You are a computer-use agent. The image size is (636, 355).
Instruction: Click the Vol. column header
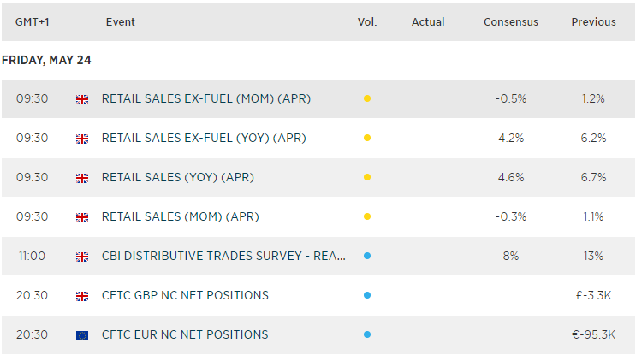click(367, 22)
